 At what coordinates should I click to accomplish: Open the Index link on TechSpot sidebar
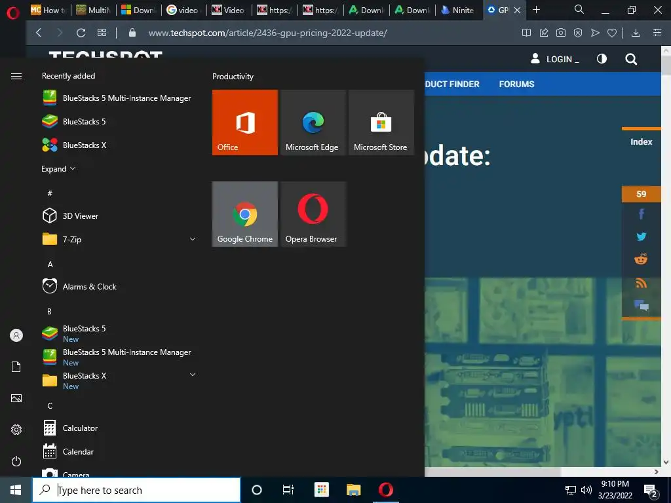(641, 142)
